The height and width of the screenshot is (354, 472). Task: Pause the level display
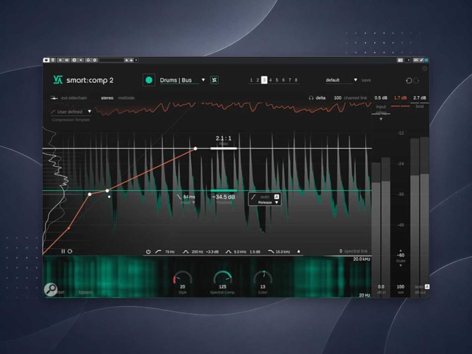[x=63, y=251]
